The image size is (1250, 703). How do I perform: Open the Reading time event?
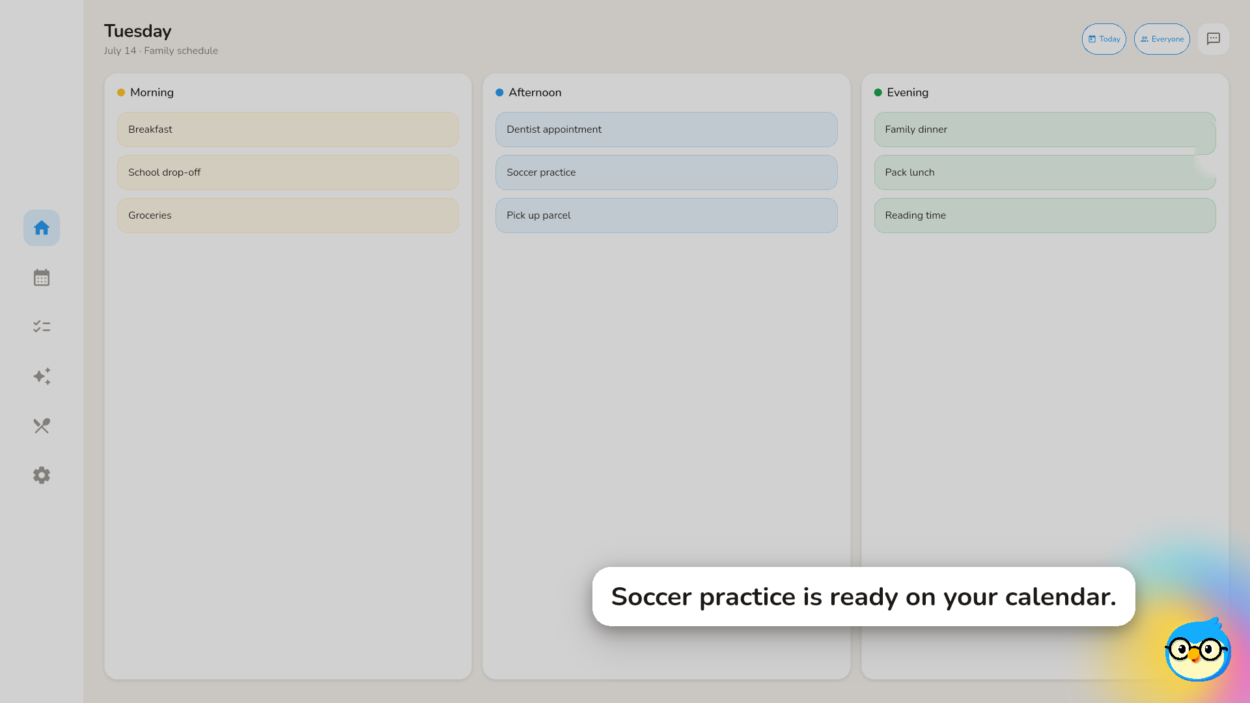(x=1045, y=215)
